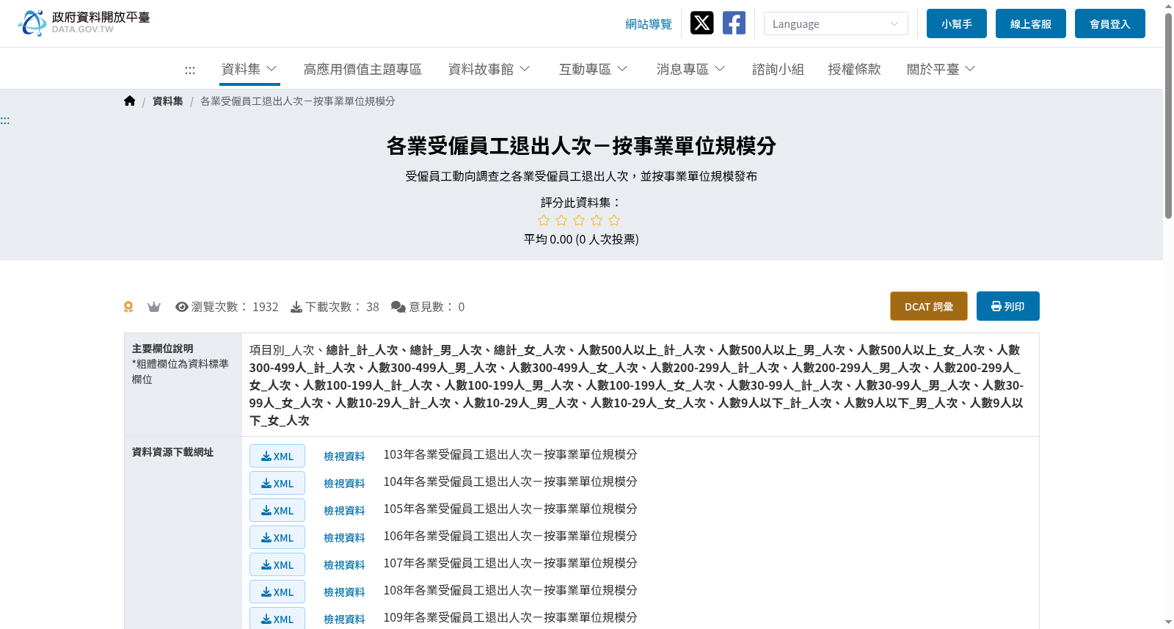The image size is (1174, 629).
Task: Click the eye icon beside 瀏覽次數
Action: [182, 307]
